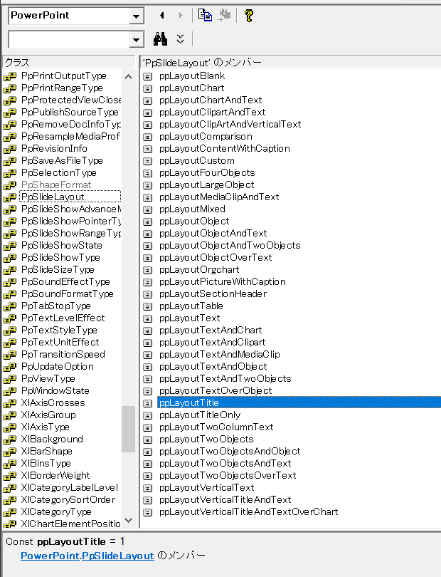Select the PpSaveAsFileType class
Viewport: 441px width, 577px height.
pyautogui.click(x=62, y=160)
